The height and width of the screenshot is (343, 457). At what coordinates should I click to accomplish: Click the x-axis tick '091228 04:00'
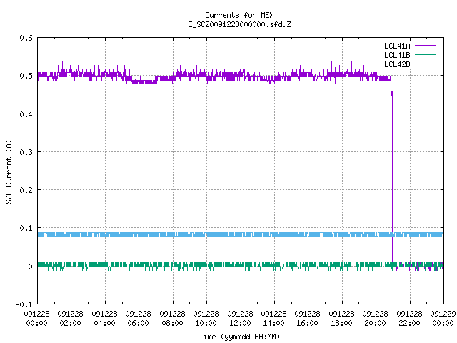pos(104,319)
